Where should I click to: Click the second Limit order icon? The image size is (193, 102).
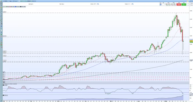[x=169, y=5]
